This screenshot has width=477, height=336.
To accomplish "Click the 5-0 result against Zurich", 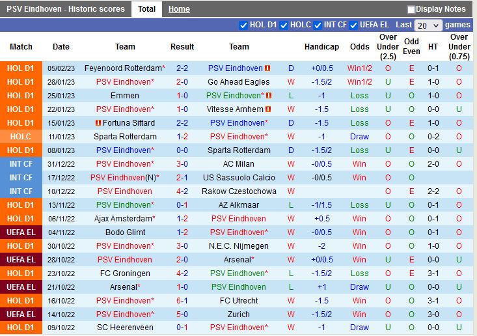I will [x=182, y=315].
